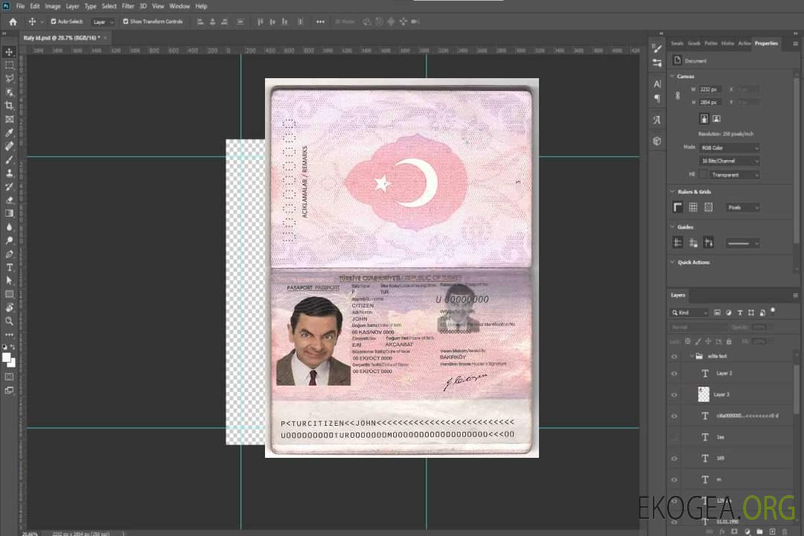Set canvas to landscape orientation
804x536 pixels.
click(x=717, y=119)
